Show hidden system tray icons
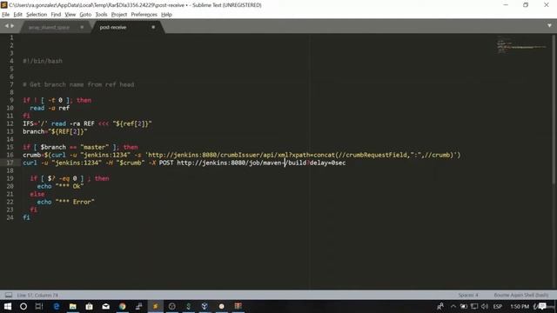 click(x=453, y=306)
